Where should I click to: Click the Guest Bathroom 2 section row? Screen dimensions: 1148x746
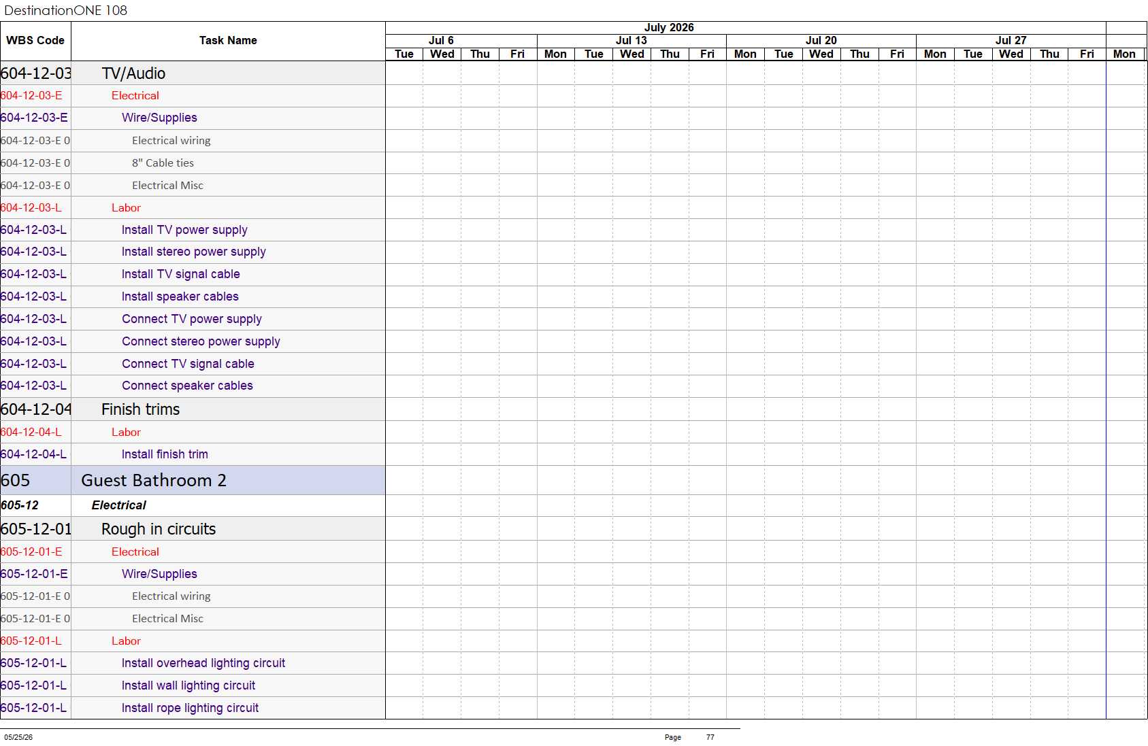[x=193, y=480]
